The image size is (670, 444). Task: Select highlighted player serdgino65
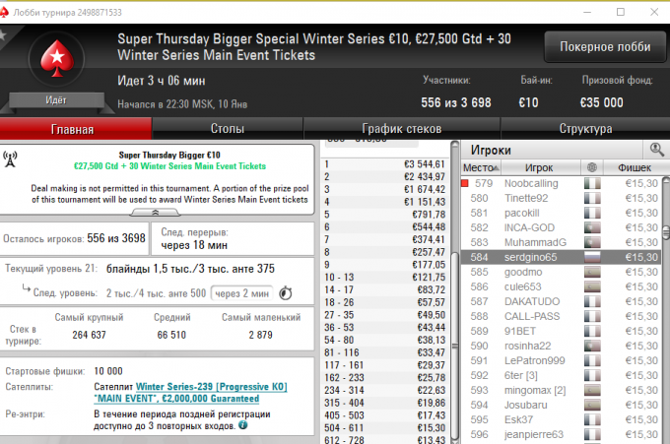click(x=561, y=257)
